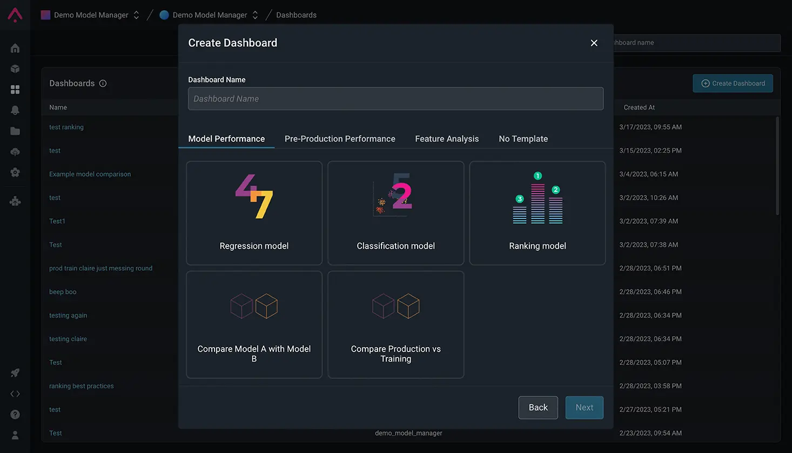Viewport: 792px width, 453px height.
Task: Click the Dashboards info icon
Action: [103, 83]
